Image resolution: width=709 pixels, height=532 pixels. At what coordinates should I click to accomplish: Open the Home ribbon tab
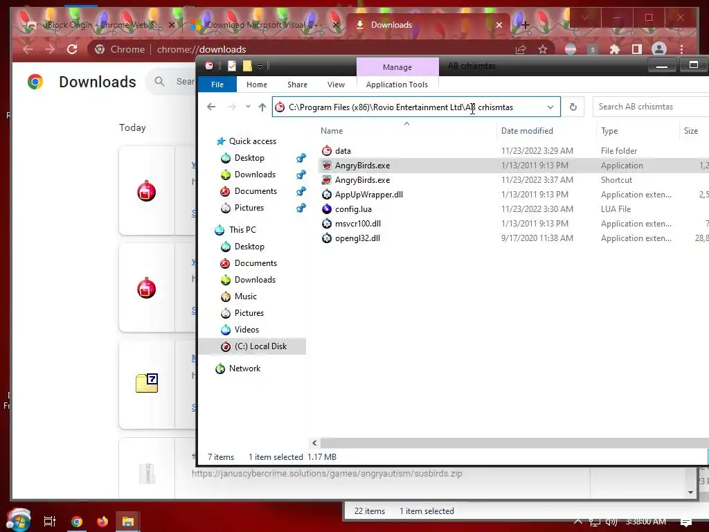coord(256,85)
